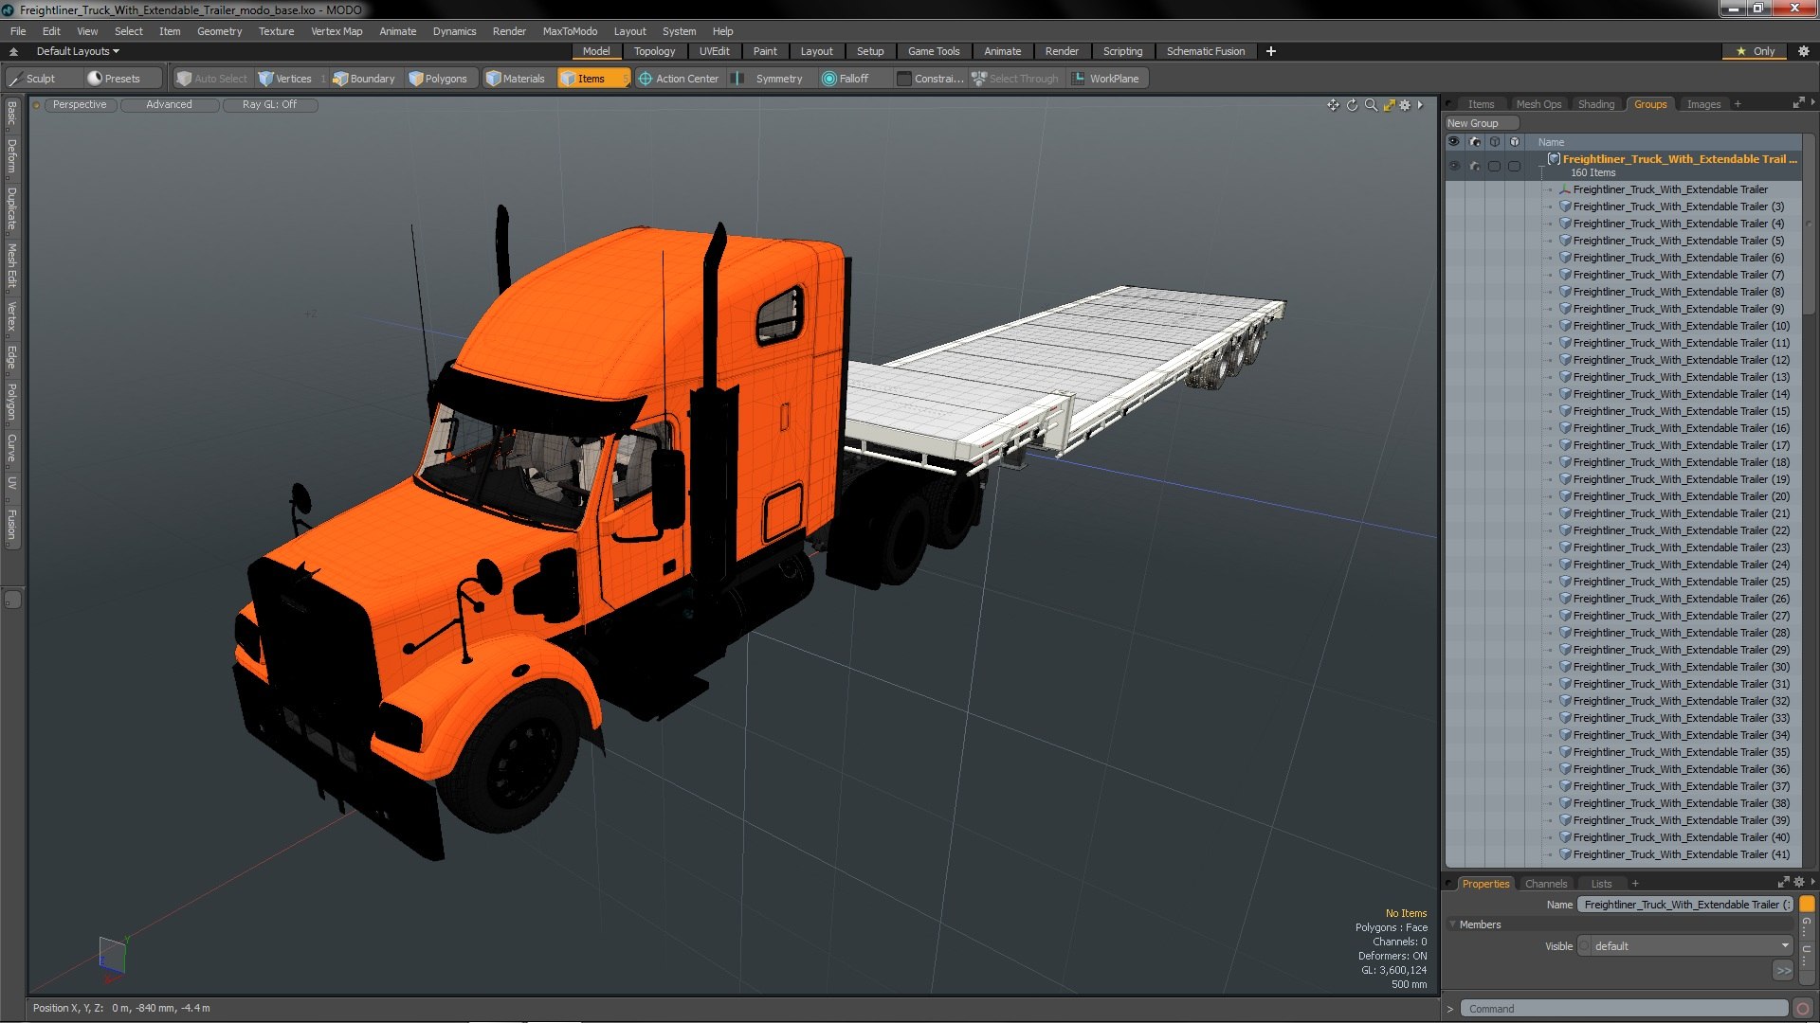Switch to the Topology layout tab
Viewport: 1820px width, 1023px height.
point(654,51)
